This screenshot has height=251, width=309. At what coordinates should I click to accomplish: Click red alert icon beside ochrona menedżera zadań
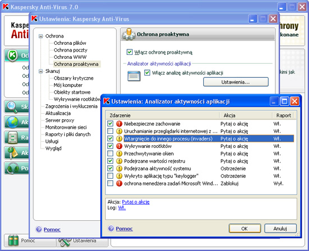click(119, 183)
